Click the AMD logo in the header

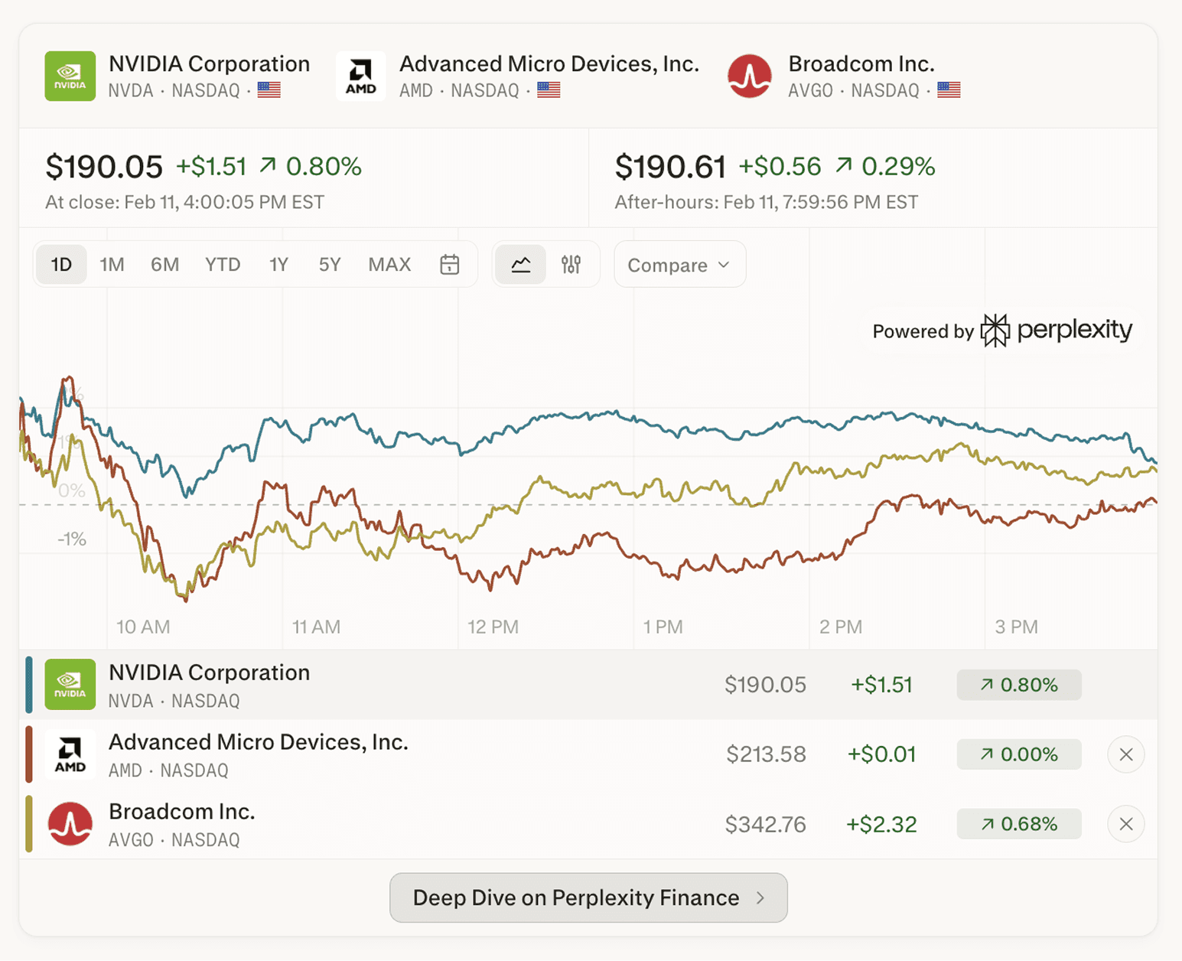(x=360, y=76)
